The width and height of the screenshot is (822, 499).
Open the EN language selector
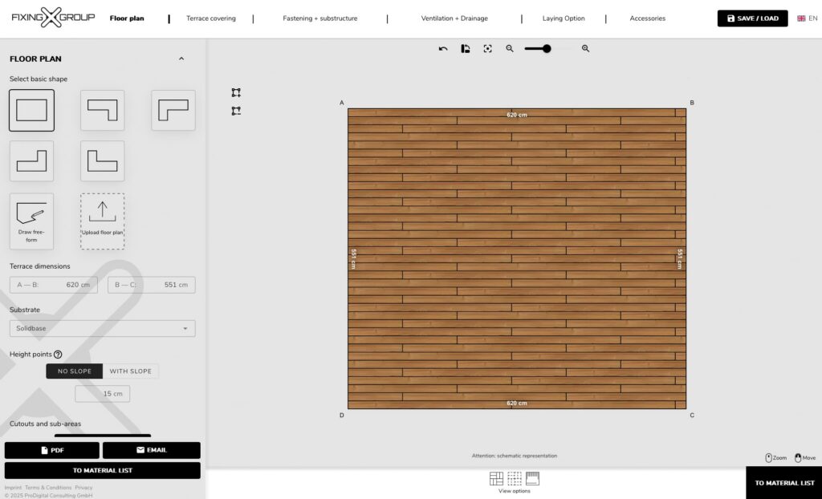[807, 18]
